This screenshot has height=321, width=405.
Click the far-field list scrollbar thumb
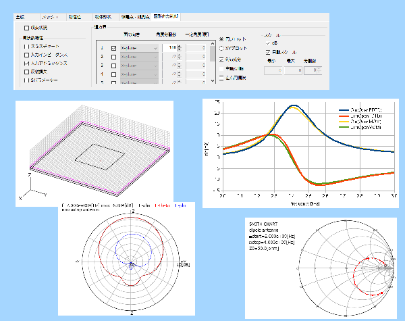pos(213,54)
